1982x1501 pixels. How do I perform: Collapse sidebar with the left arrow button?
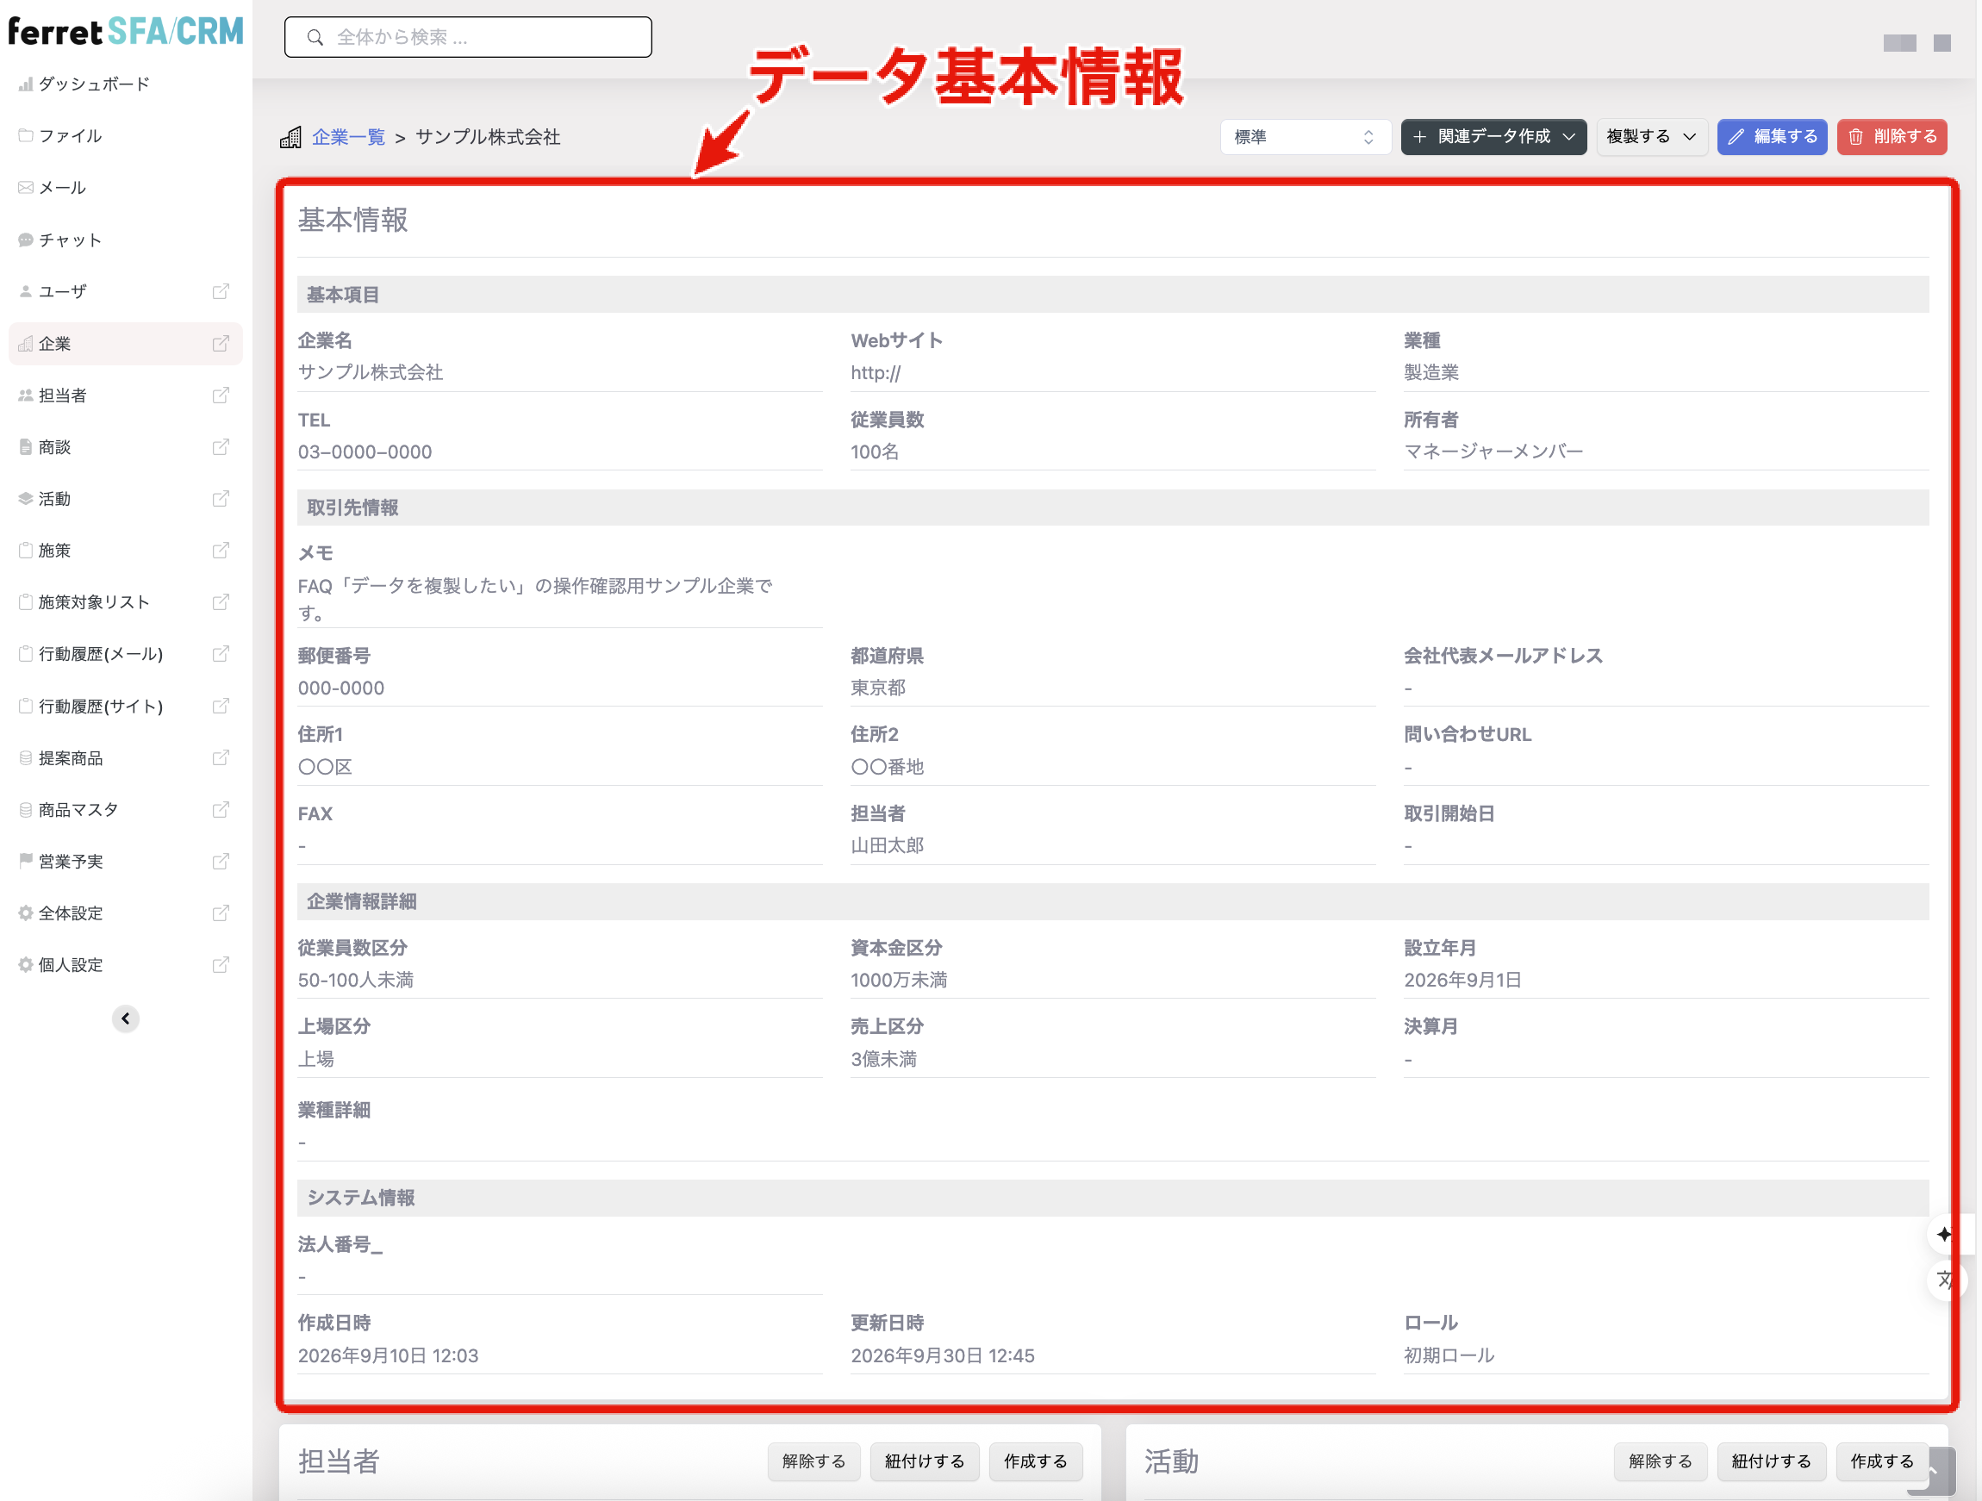click(x=126, y=1018)
